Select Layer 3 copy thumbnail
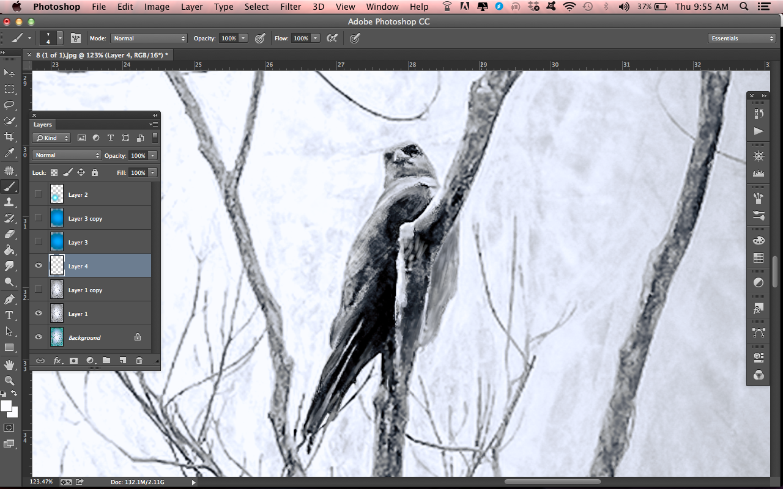The width and height of the screenshot is (783, 489). tap(57, 218)
